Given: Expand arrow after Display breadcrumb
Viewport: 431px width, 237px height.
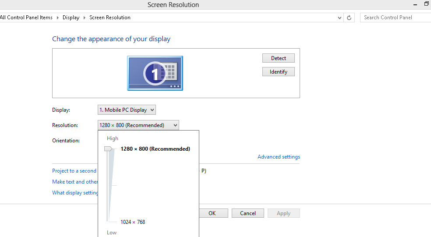Looking at the screenshot, I should pyautogui.click(x=85, y=18).
